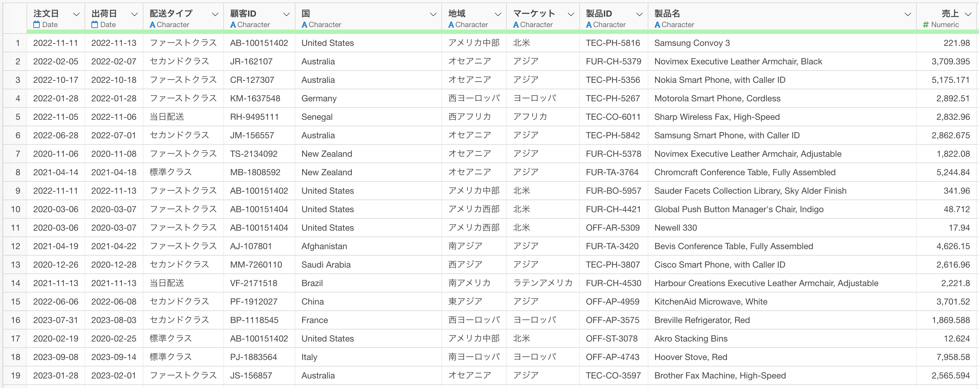Open the 配送タイプ column dropdown arrow

click(215, 14)
